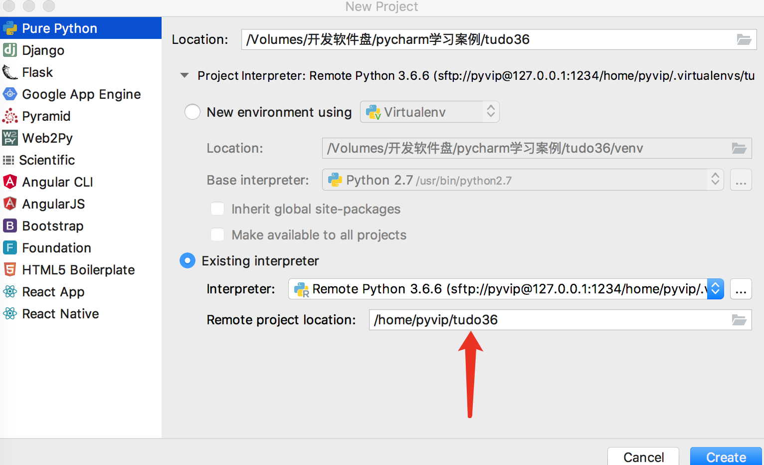
Task: Open the Virtualenv environment dropdown
Action: coord(429,112)
